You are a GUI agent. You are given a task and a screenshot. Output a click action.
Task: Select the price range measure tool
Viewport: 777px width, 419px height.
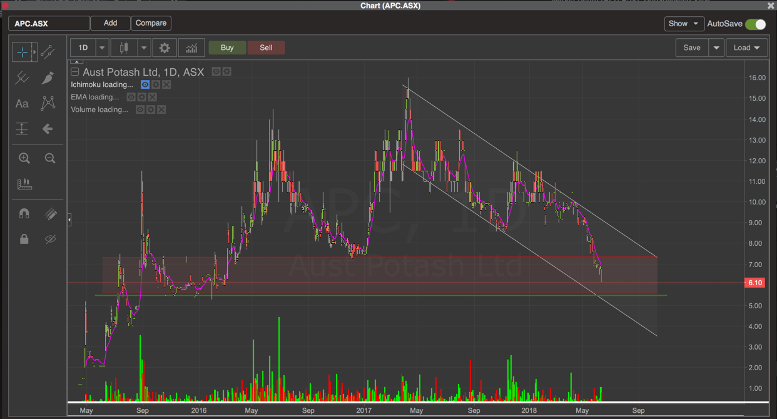(22, 129)
